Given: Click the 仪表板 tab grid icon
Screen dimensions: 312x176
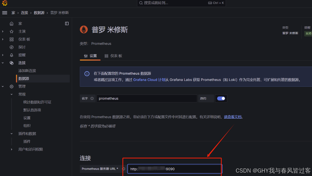Looking at the screenshot, I should point(106,56).
